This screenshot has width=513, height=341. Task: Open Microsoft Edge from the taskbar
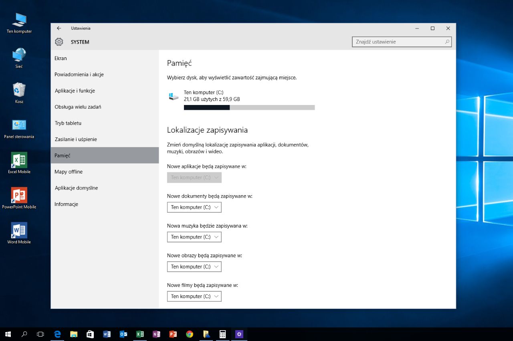[x=57, y=334]
